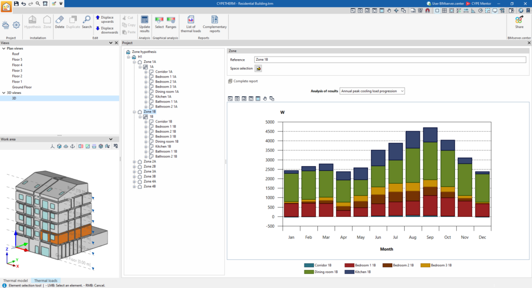Share project to BIMserver.center
The height and width of the screenshot is (288, 532).
[x=519, y=22]
